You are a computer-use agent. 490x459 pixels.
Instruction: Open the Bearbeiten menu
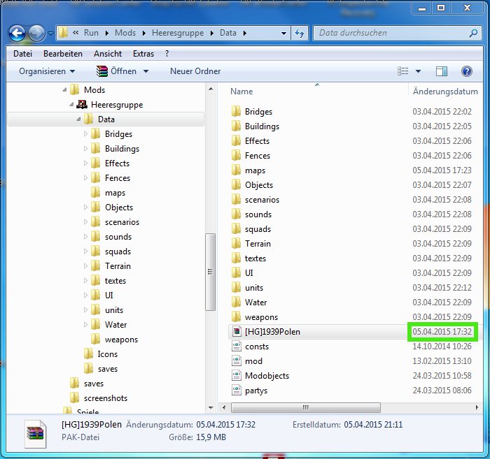coord(63,54)
